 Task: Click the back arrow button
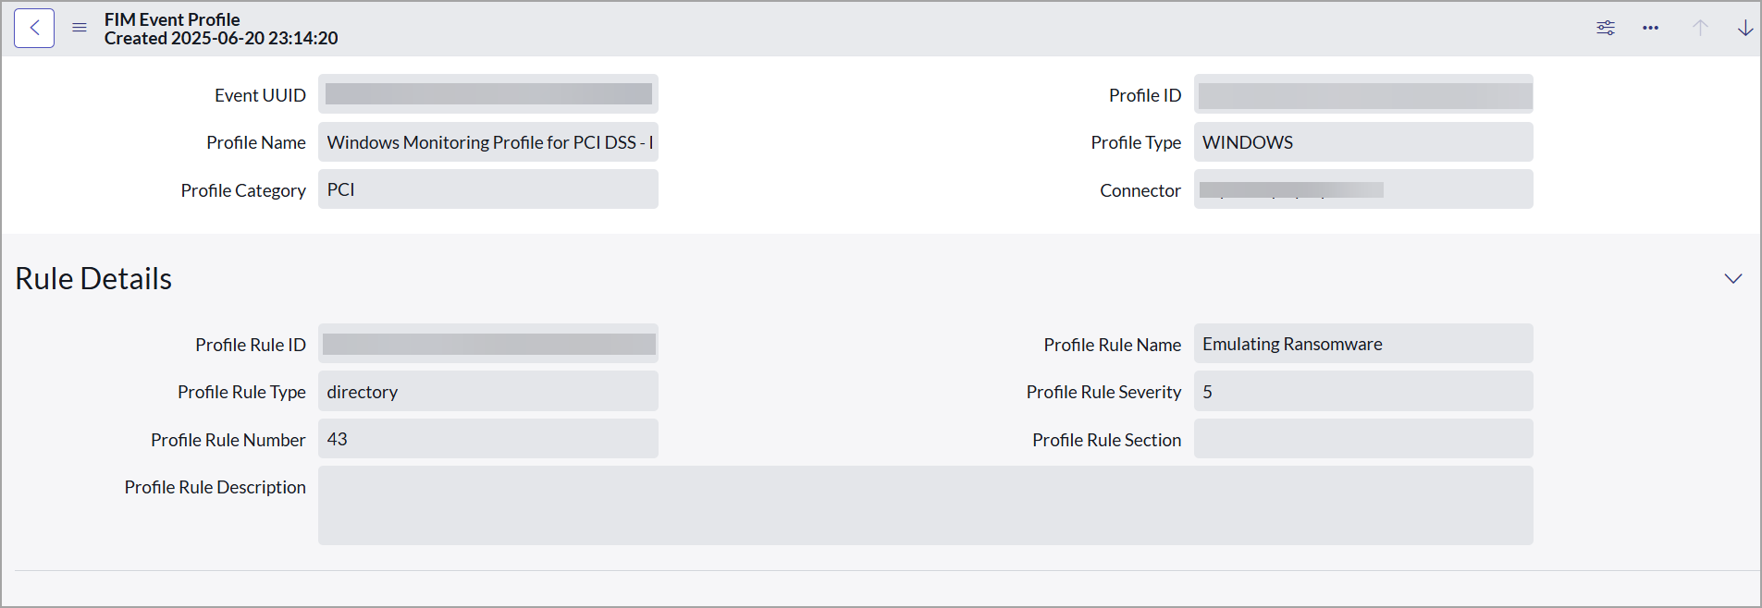(34, 29)
